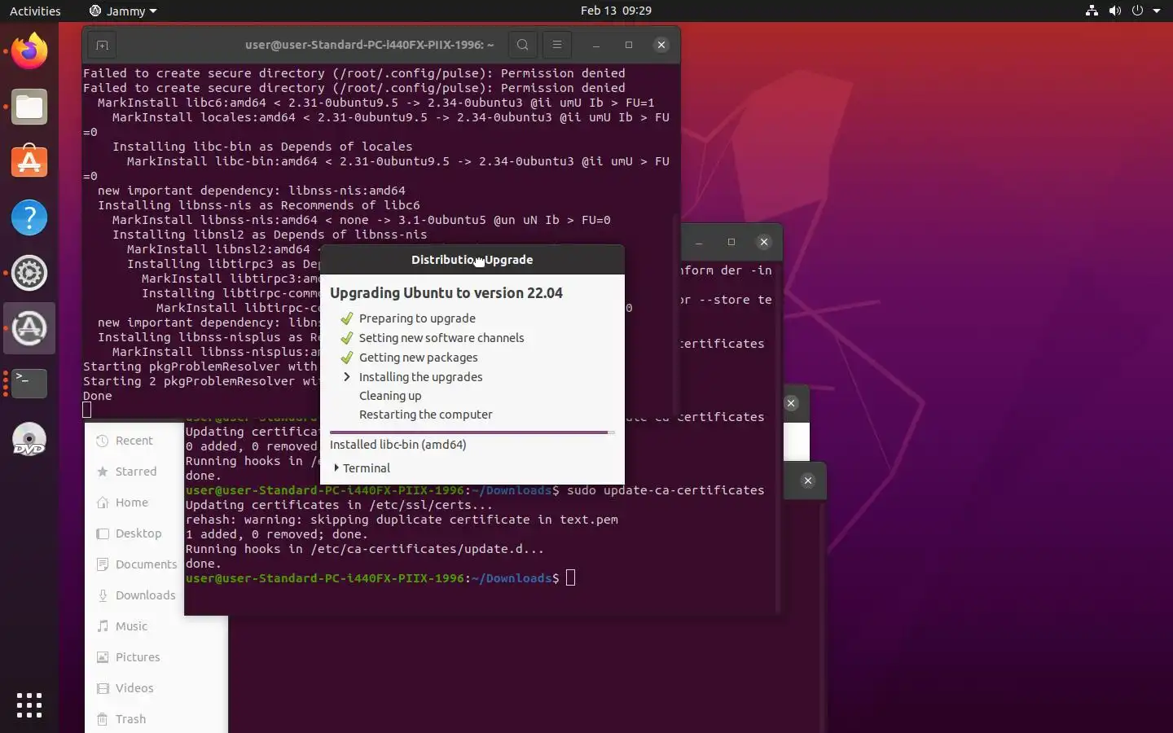Open Videos in Files sidebar
The height and width of the screenshot is (733, 1173).
[x=134, y=688]
